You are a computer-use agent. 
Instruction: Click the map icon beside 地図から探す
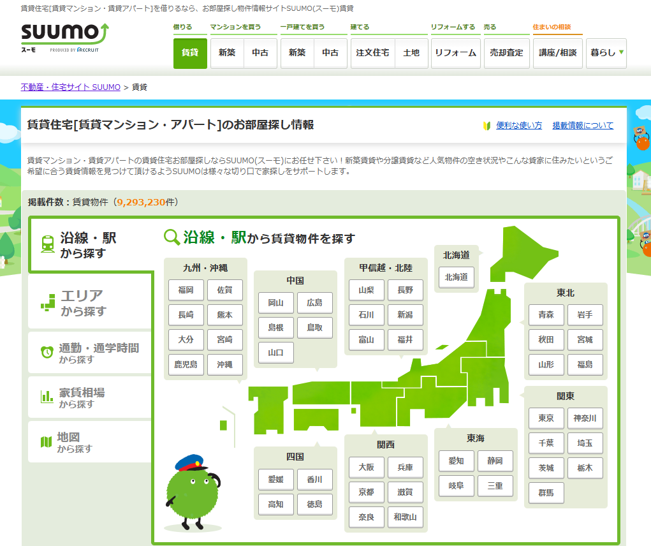(x=46, y=442)
